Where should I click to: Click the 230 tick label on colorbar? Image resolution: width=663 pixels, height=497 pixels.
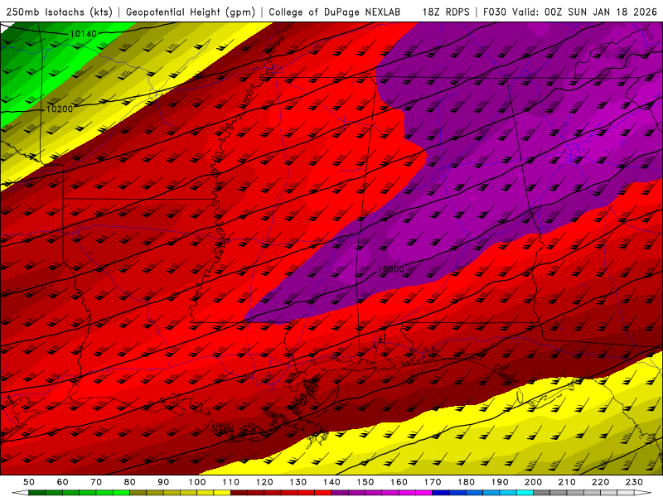pyautogui.click(x=634, y=482)
